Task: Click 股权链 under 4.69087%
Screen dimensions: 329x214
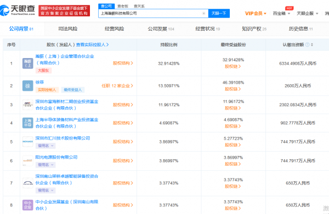Action: click(233, 126)
